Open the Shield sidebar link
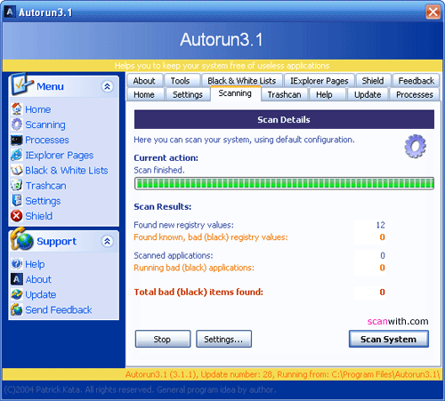The image size is (445, 401). [x=39, y=216]
